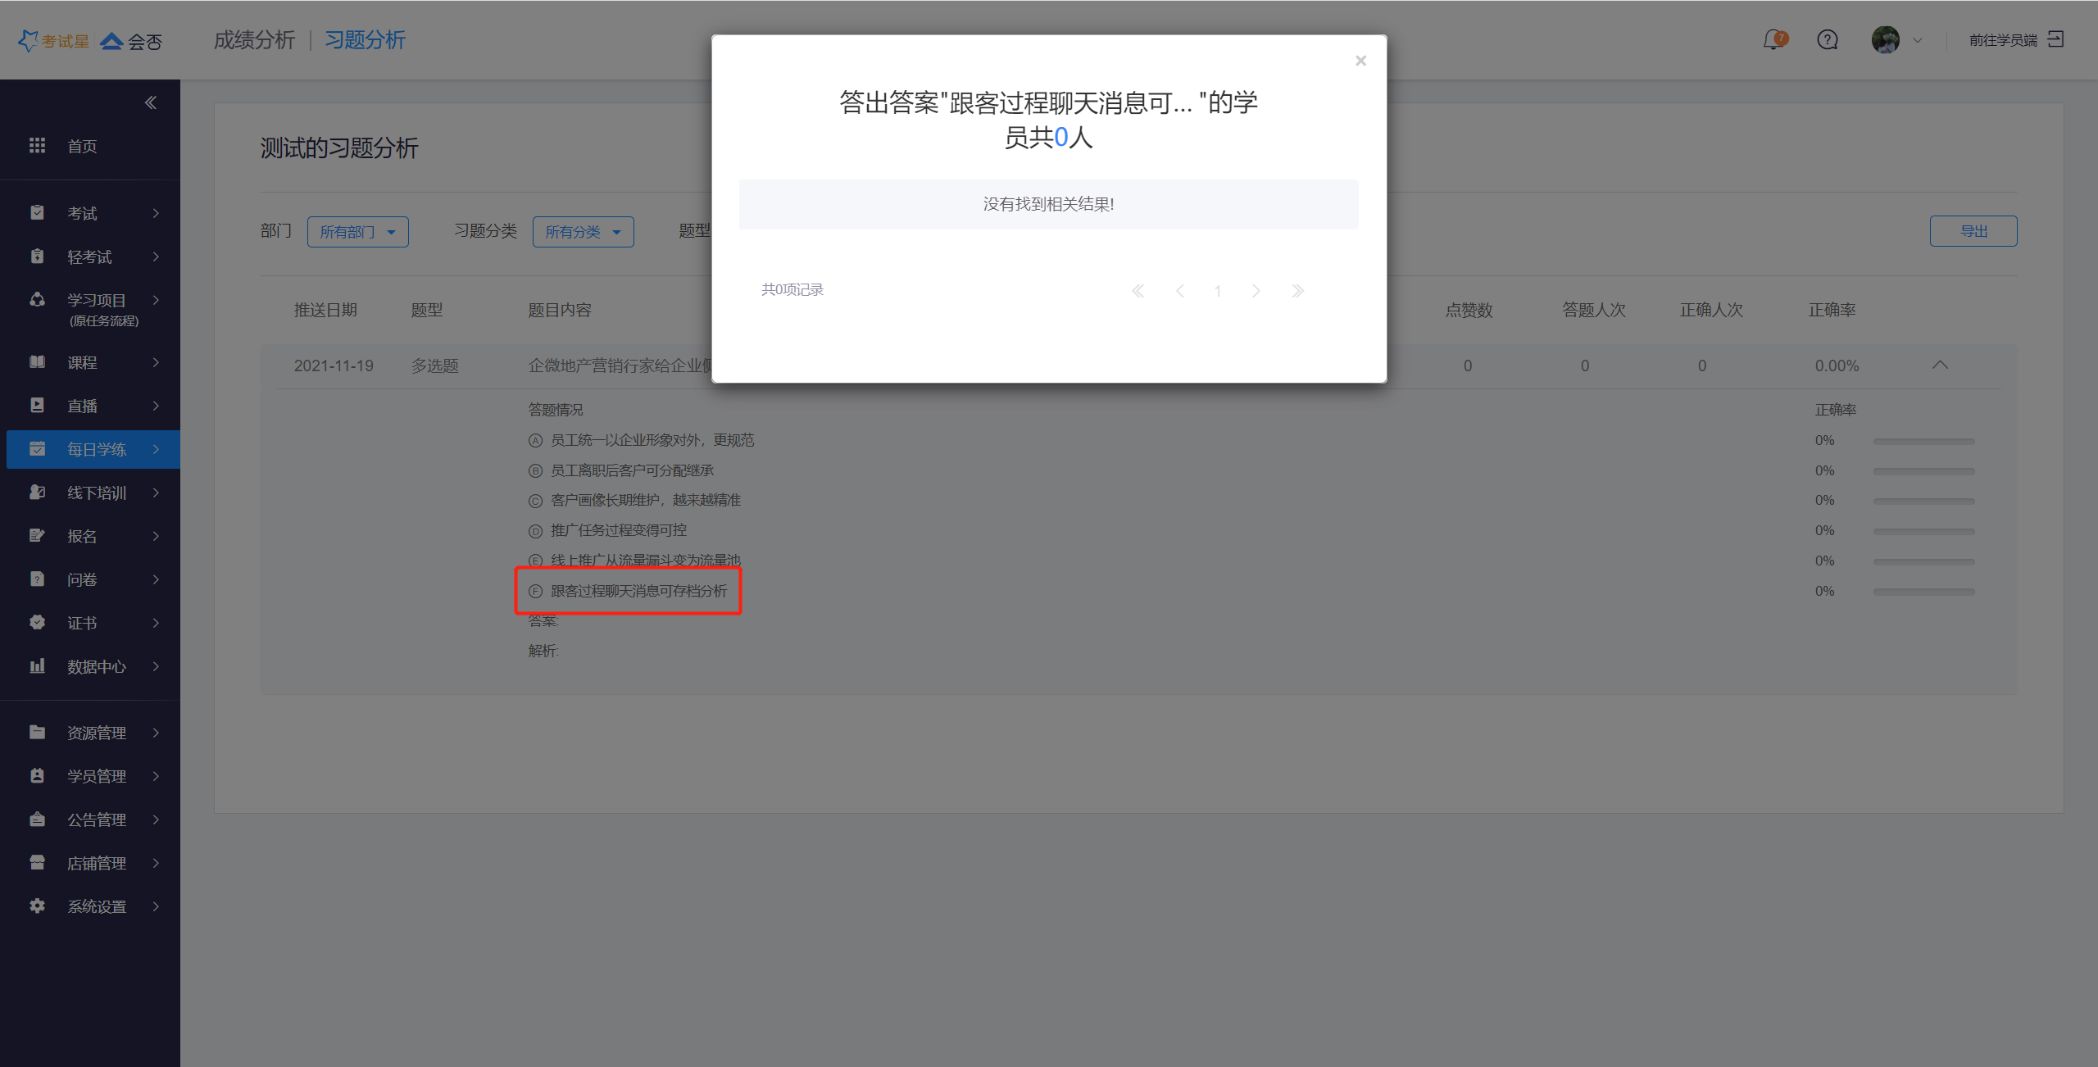Image resolution: width=2098 pixels, height=1067 pixels.
Task: Click option A's correct-rate progress bar
Action: (x=1923, y=441)
